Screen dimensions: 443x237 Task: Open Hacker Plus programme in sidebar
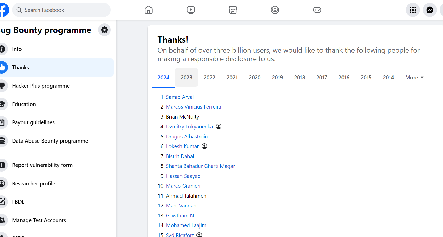click(41, 86)
